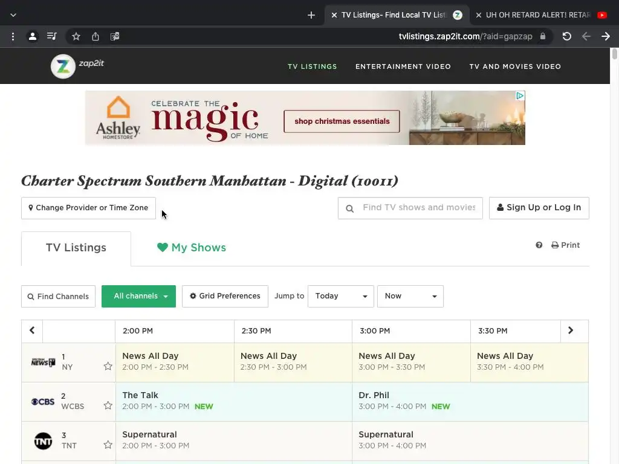Click the help question mark icon
Viewport: 619px width, 464px height.
[539, 245]
